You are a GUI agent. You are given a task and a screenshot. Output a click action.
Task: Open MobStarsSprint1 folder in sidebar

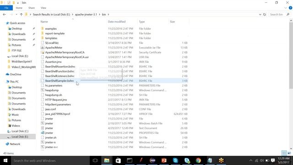pyautogui.click(x=22, y=61)
